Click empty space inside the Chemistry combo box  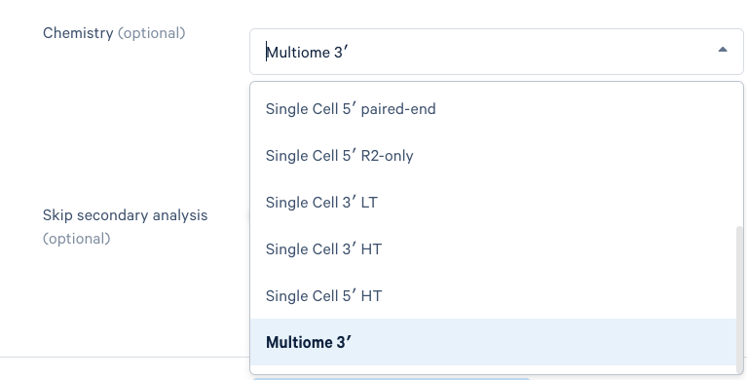(524, 52)
